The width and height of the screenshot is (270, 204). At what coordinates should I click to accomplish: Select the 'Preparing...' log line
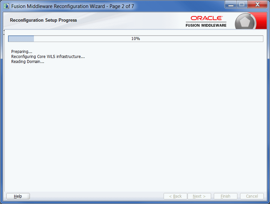pyautogui.click(x=22, y=52)
